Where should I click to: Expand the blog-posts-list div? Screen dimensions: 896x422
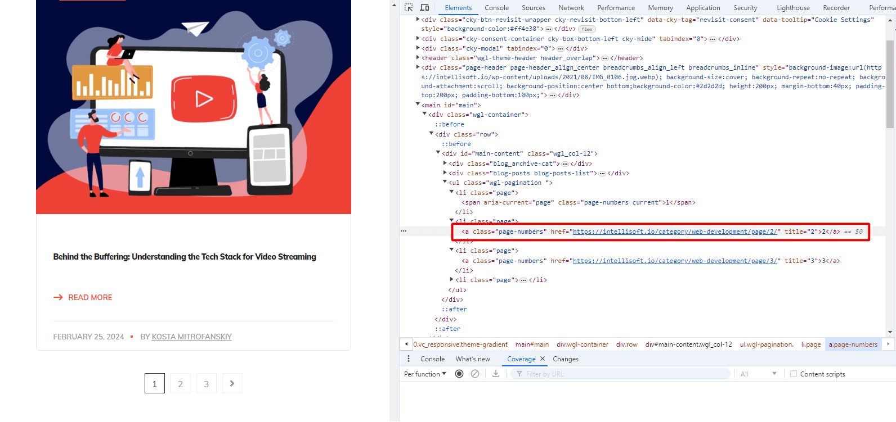point(445,173)
